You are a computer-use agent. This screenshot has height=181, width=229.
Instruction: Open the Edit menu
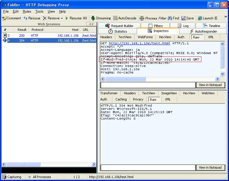point(16,11)
